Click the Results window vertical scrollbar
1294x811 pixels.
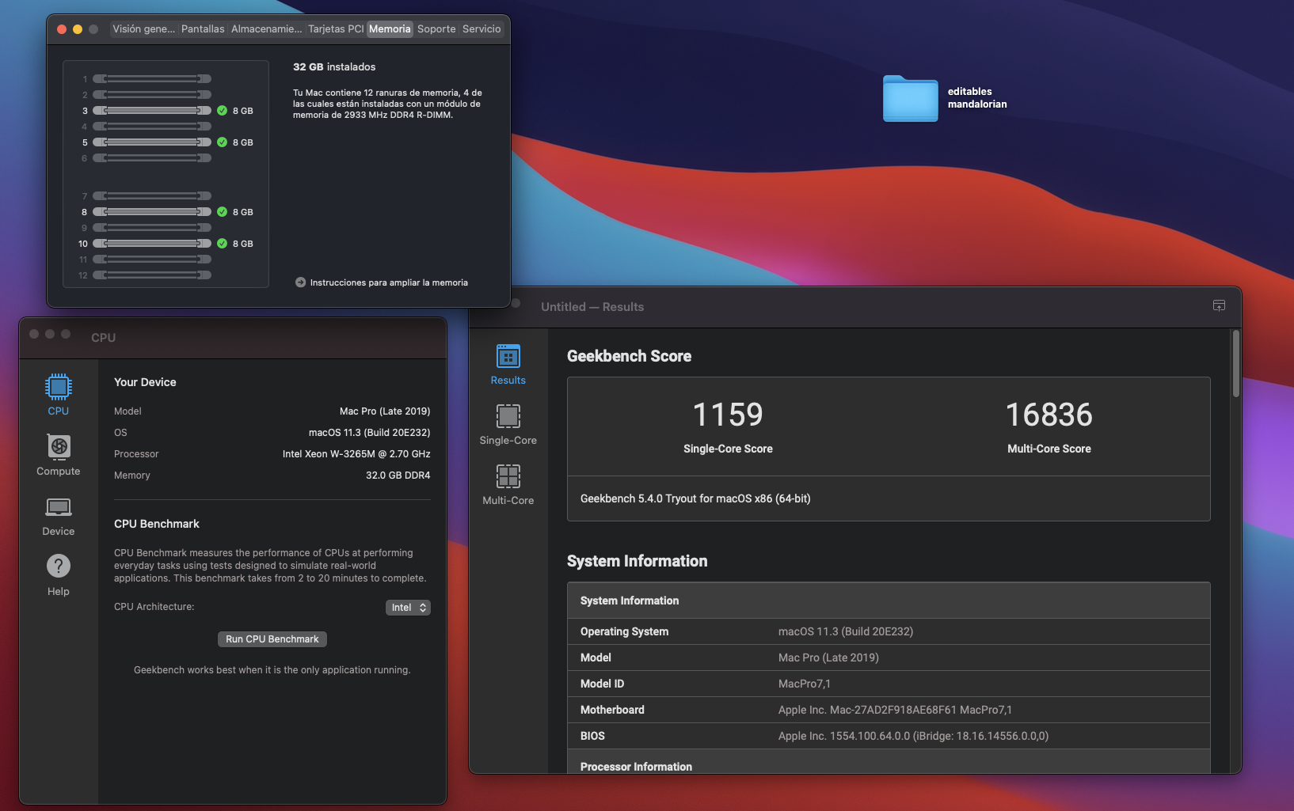click(x=1235, y=364)
